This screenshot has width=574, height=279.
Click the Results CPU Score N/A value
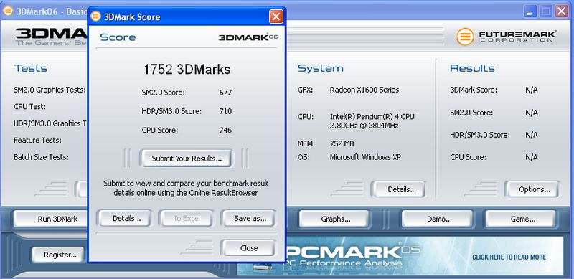tap(532, 157)
